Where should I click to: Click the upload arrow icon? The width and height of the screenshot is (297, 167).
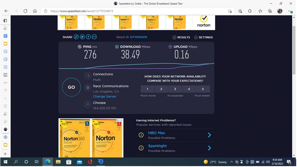coord(170,47)
